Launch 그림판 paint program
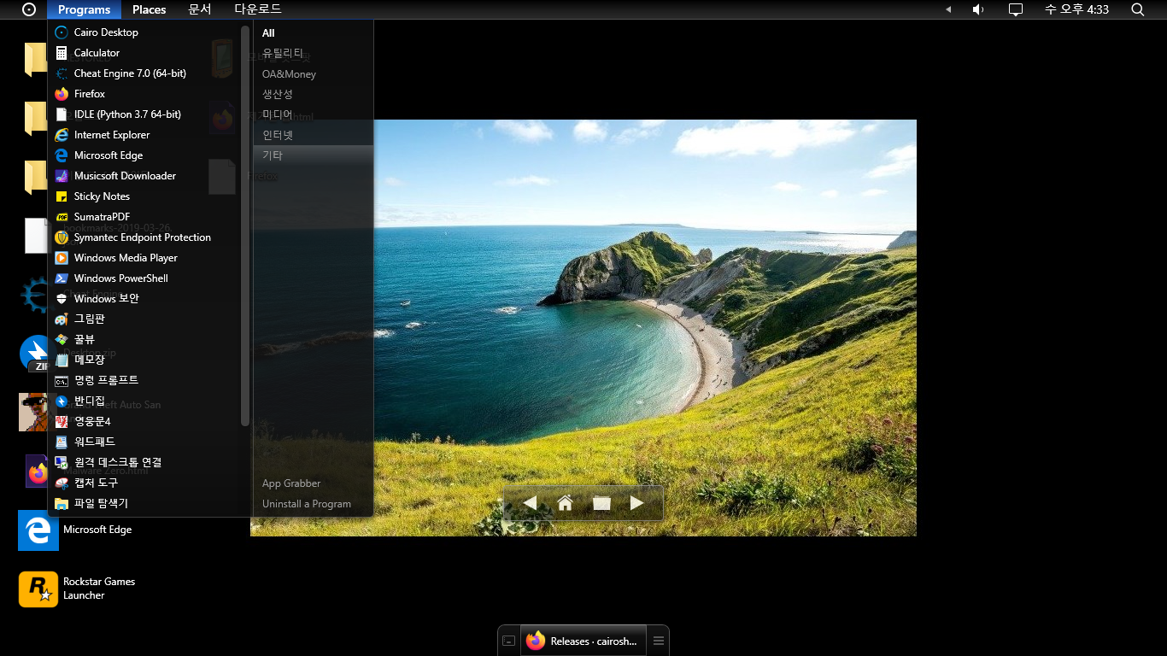This screenshot has height=656, width=1167. pyautogui.click(x=145, y=319)
